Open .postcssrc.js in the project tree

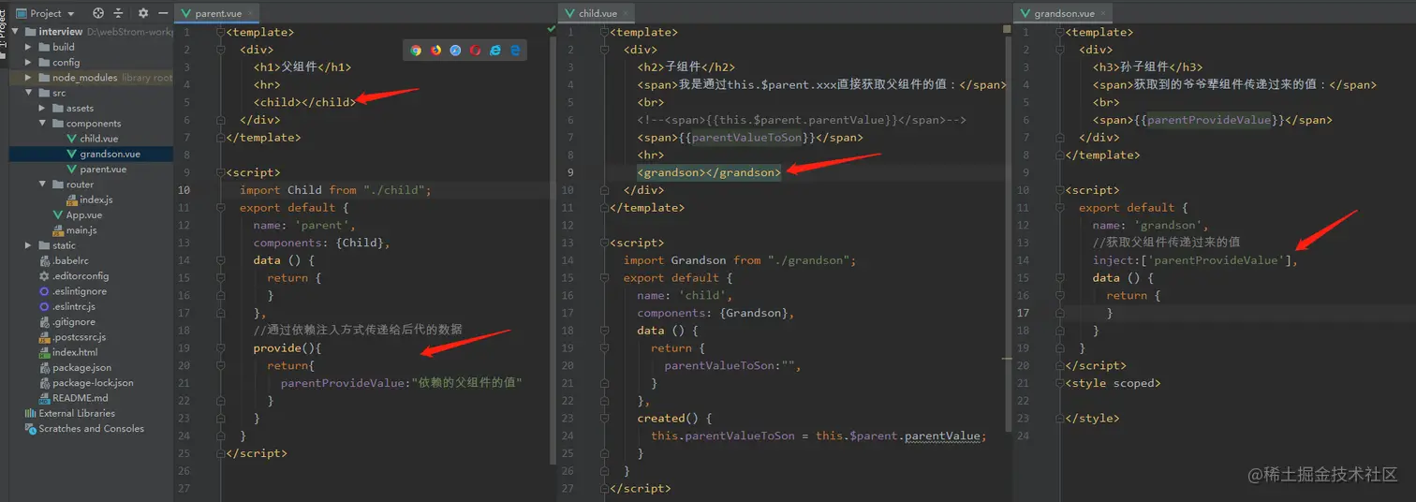click(79, 337)
